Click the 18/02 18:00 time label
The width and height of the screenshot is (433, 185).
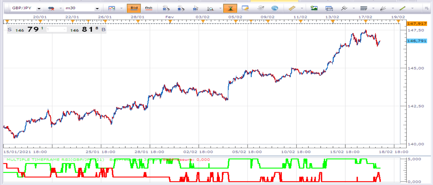pos(393,151)
